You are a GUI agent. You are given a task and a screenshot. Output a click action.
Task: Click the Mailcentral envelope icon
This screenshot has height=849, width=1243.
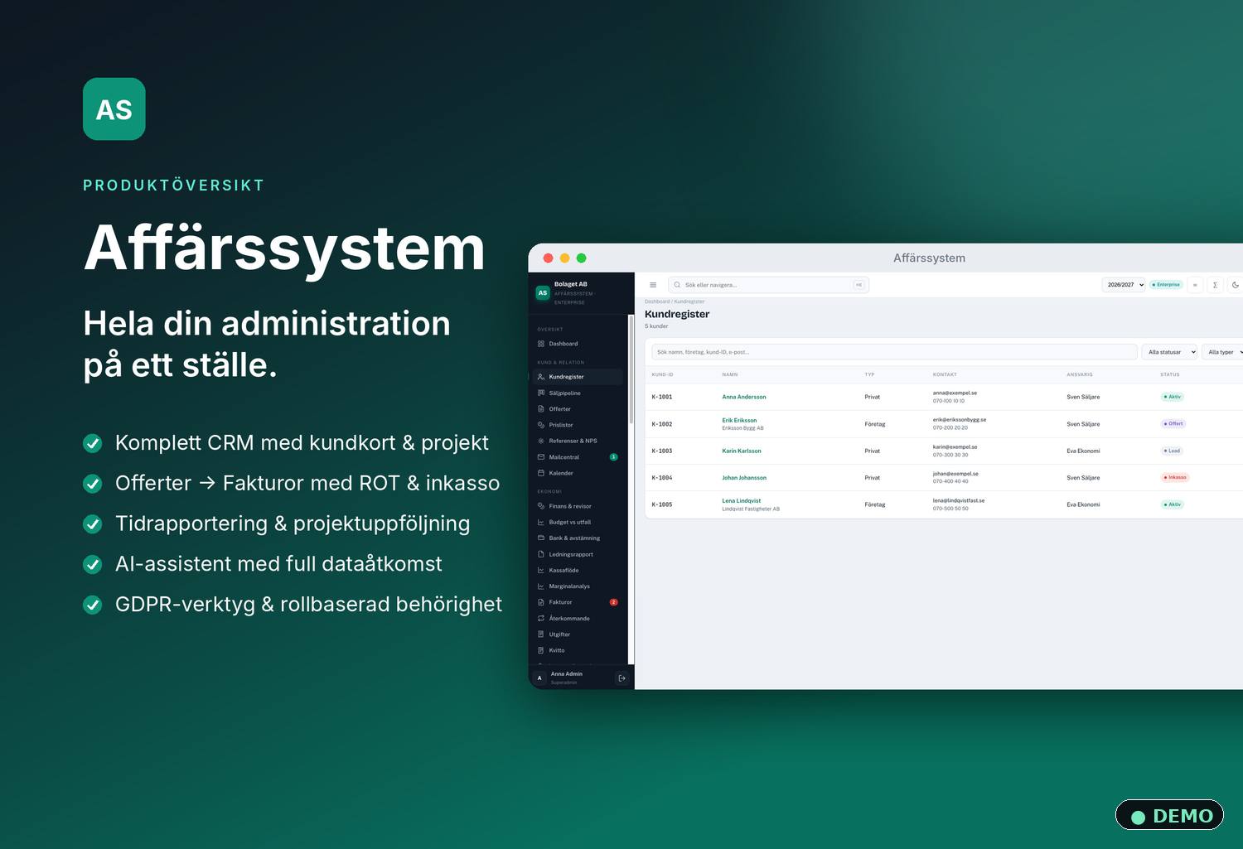(x=541, y=457)
